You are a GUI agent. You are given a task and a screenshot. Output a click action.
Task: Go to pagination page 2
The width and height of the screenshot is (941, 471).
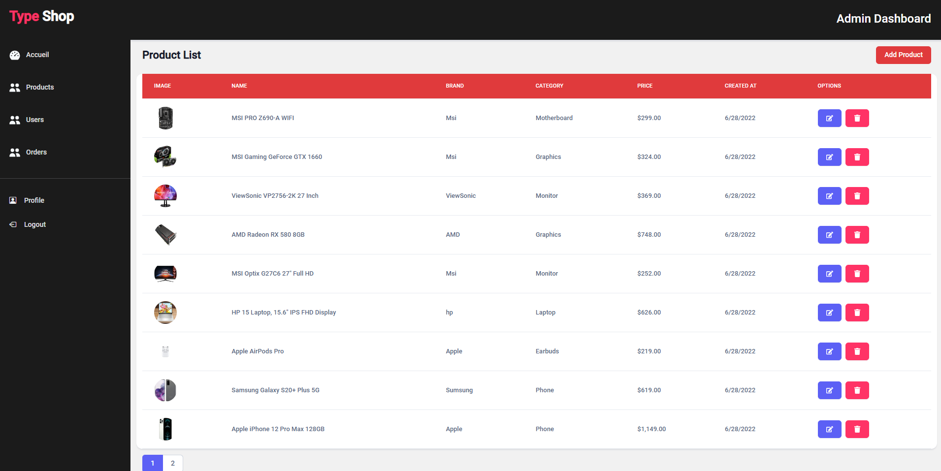(x=173, y=463)
